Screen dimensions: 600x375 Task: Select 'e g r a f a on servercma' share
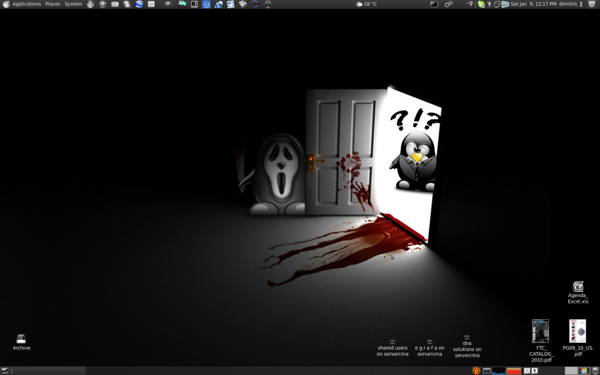tap(429, 348)
